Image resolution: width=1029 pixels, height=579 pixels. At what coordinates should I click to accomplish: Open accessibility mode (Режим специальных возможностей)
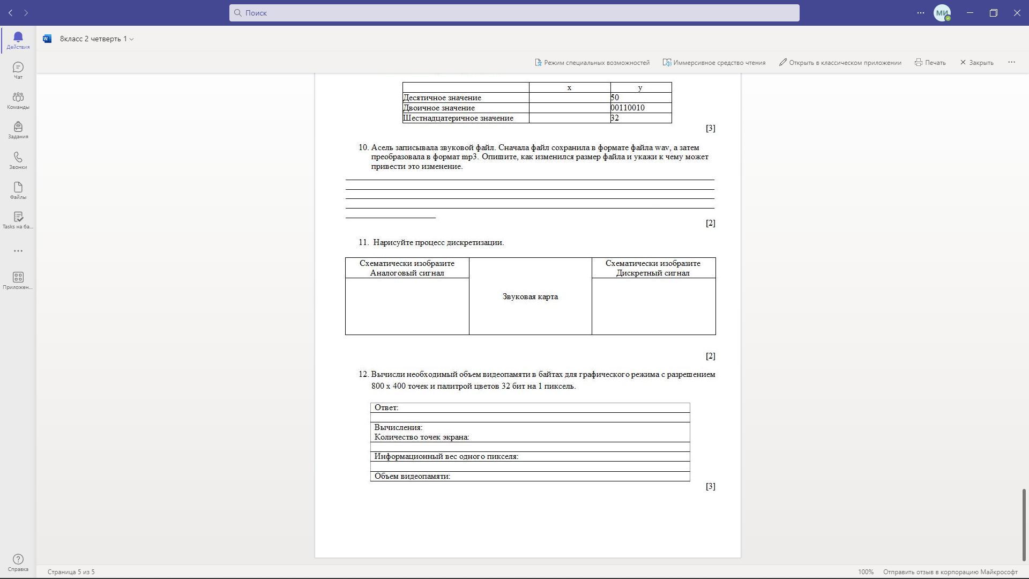point(592,63)
